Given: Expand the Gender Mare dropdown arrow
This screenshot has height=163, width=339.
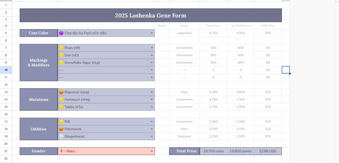Looking at the screenshot, I should tap(152, 151).
